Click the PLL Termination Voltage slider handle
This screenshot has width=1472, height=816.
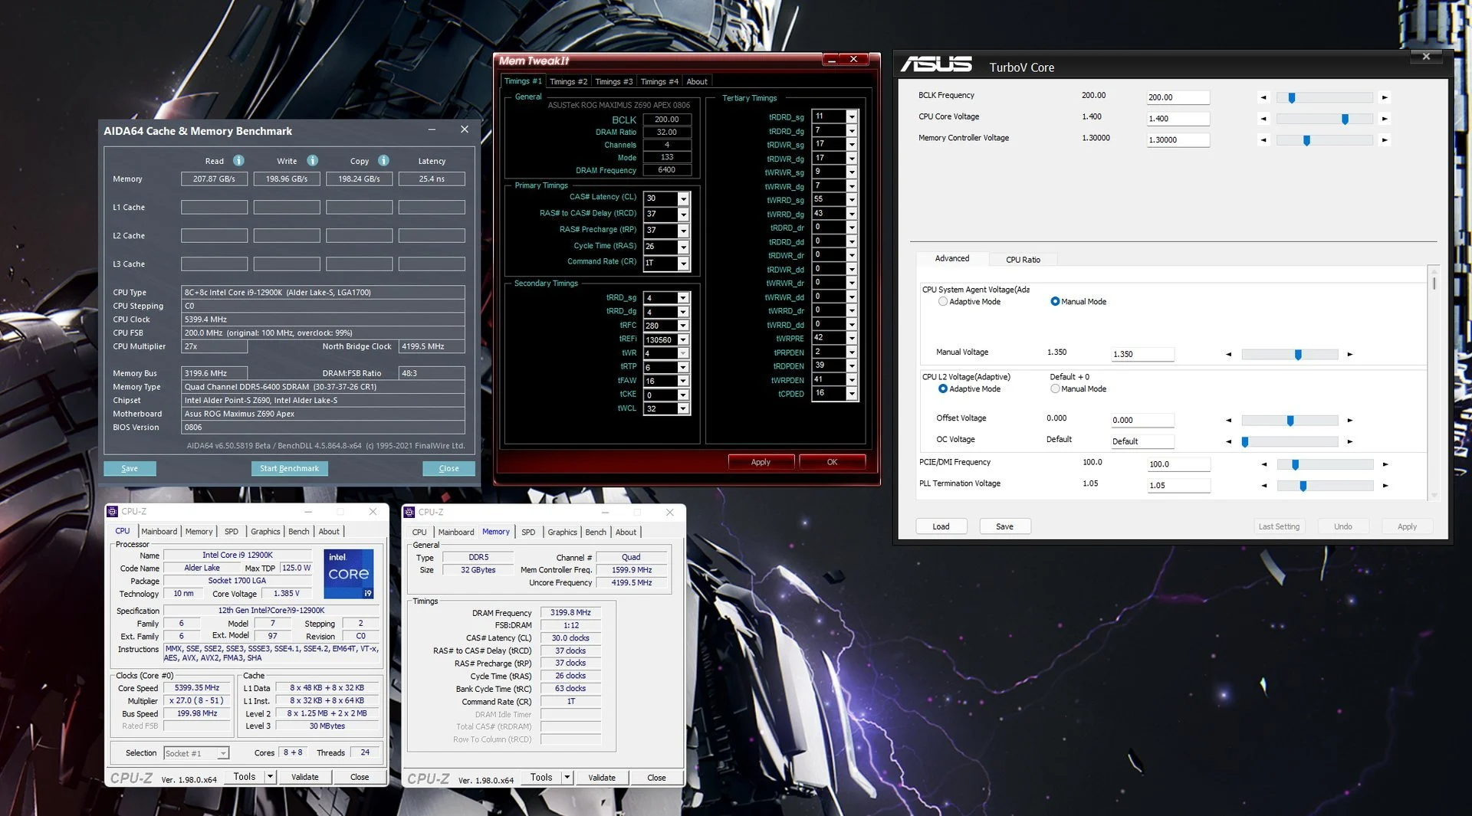click(x=1303, y=486)
